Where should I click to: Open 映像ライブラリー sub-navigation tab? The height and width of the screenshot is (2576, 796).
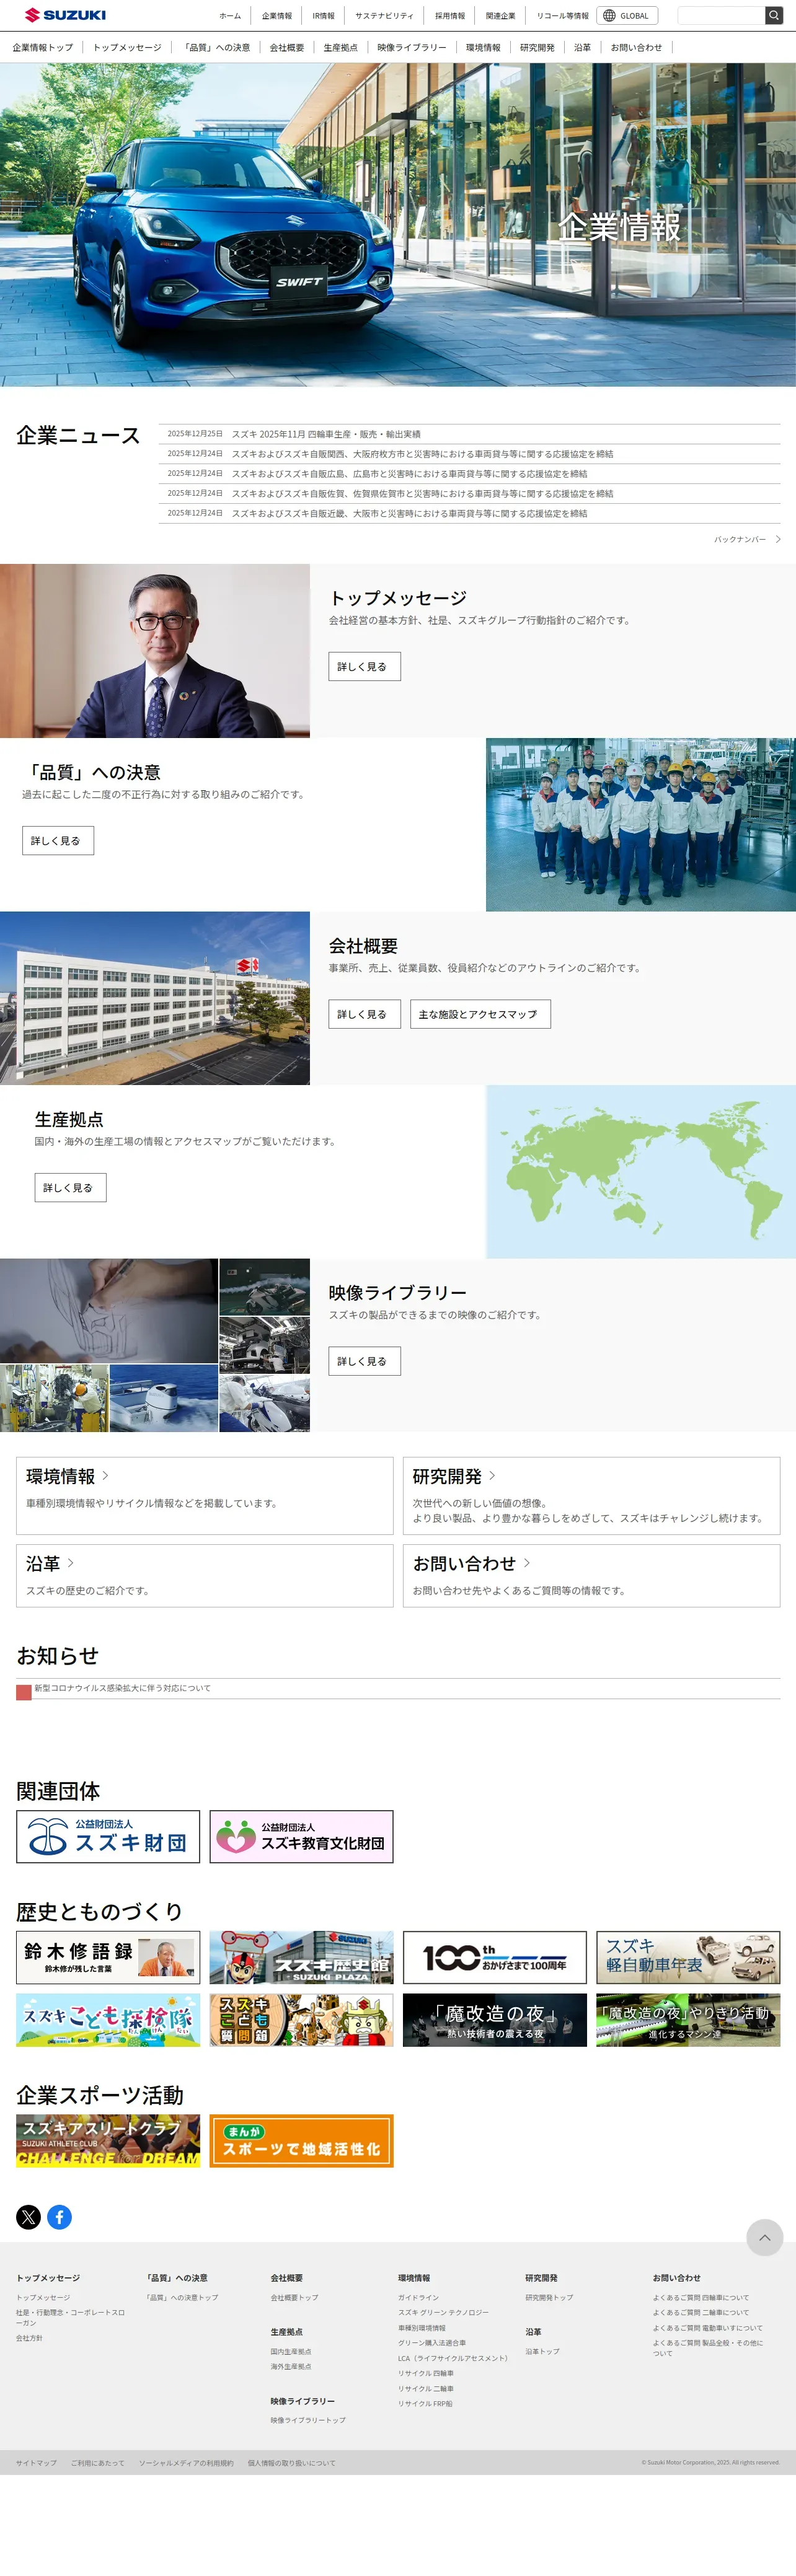click(x=412, y=47)
